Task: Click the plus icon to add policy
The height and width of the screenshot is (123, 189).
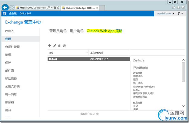Action: pyautogui.click(x=50, y=46)
